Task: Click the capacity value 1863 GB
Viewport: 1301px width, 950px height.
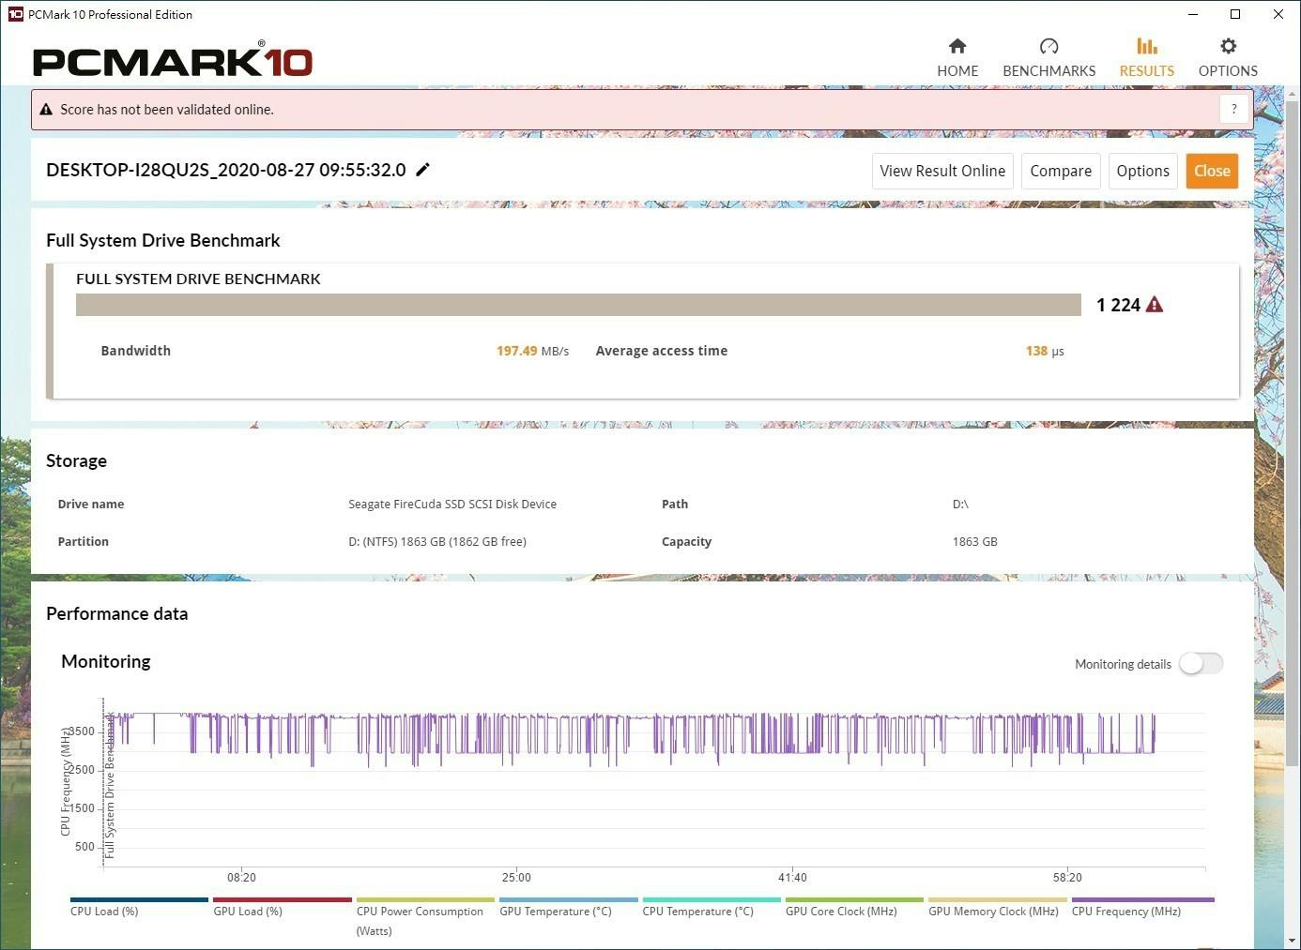Action: click(x=974, y=542)
